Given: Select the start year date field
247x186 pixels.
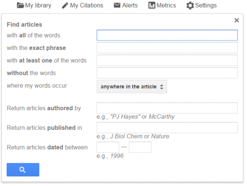Looking at the screenshot, I should pyautogui.click(x=108, y=147).
